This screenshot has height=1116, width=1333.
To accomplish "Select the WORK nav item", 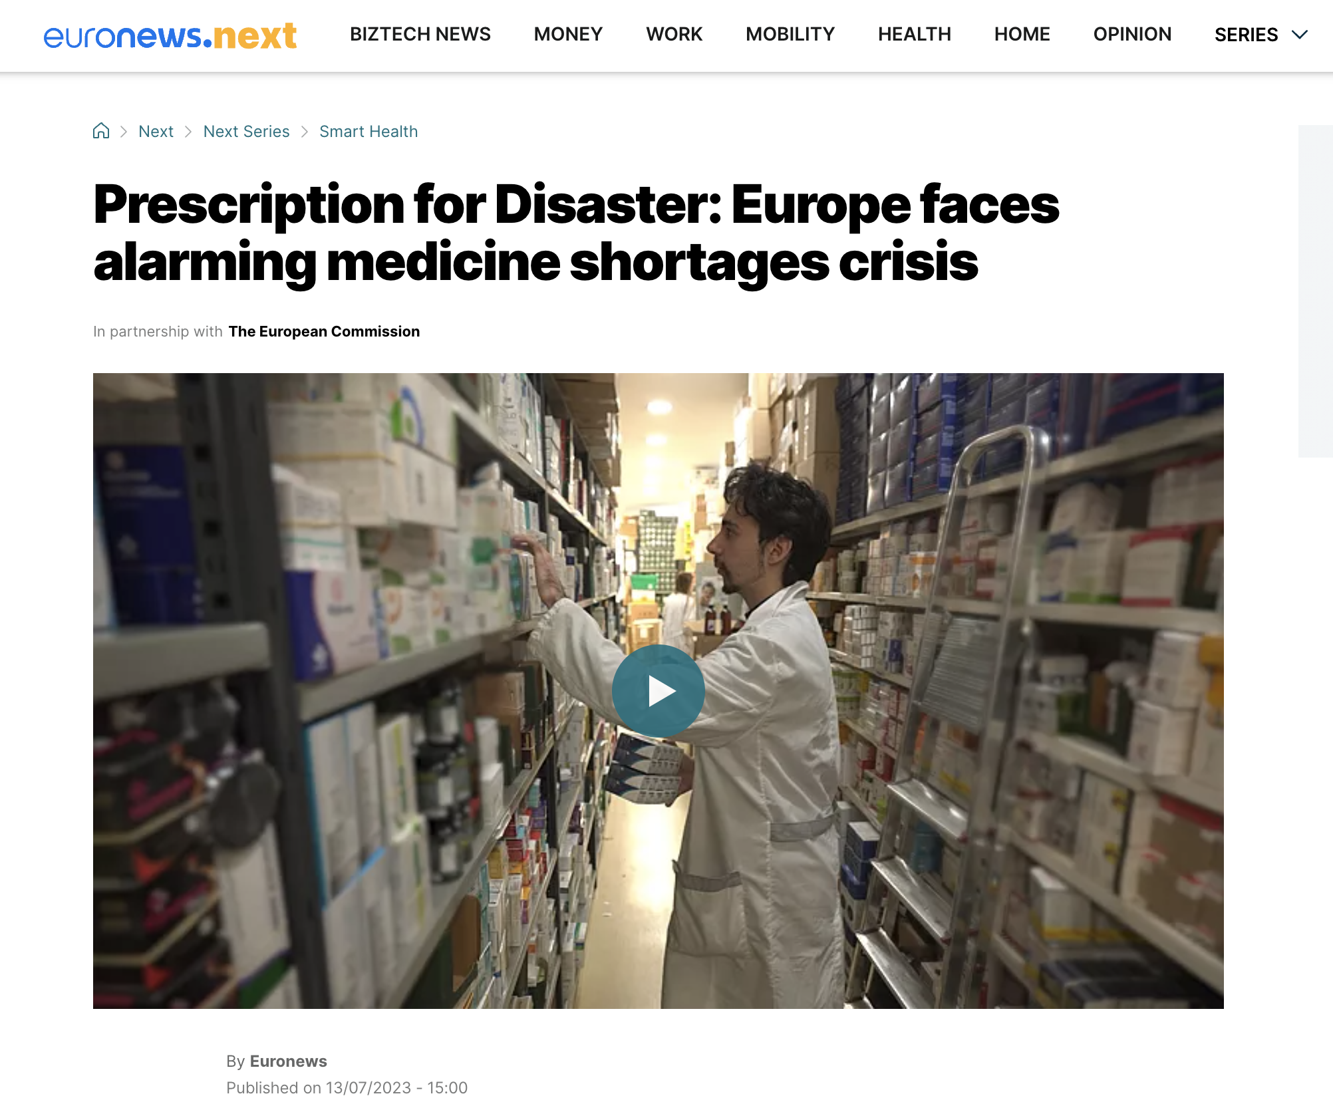I will tap(674, 35).
